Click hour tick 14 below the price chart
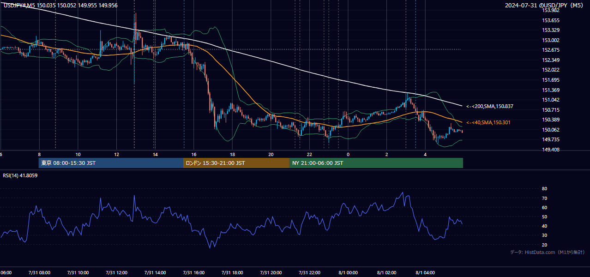This screenshot has height=277, width=590. (155, 154)
